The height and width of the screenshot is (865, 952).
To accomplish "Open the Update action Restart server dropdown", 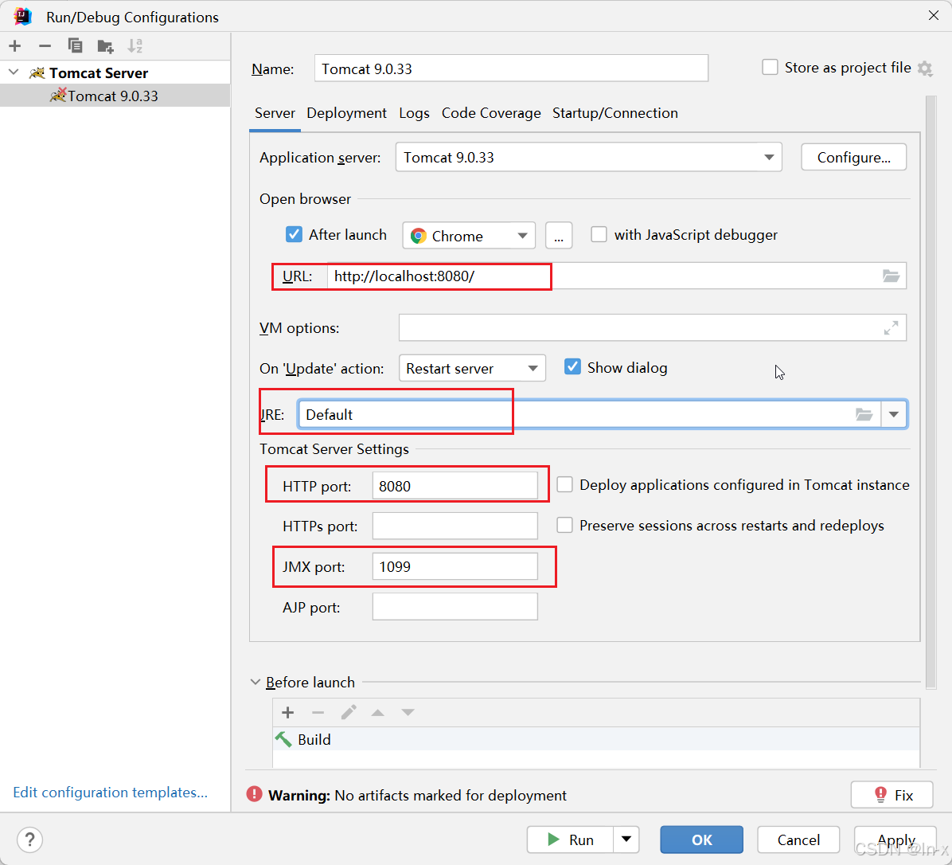I will 533,368.
